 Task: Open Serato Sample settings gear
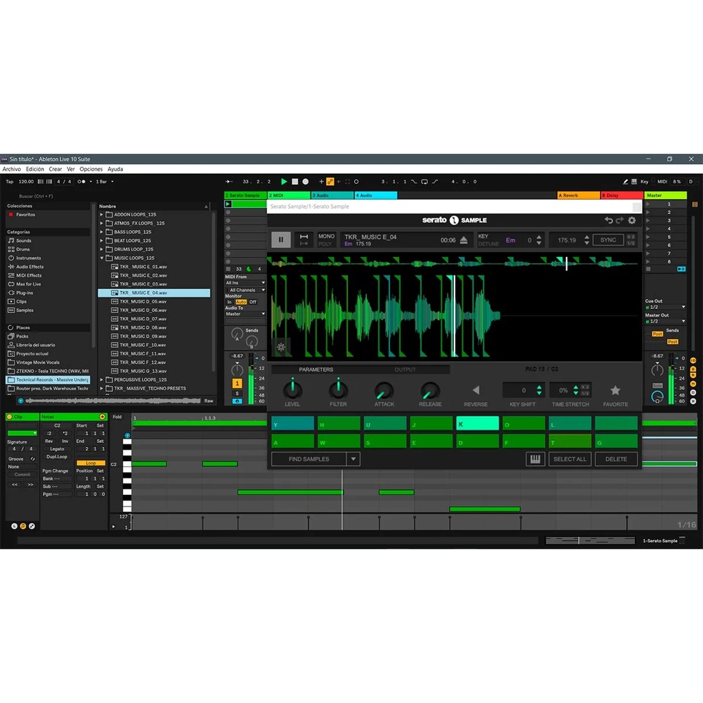[632, 220]
